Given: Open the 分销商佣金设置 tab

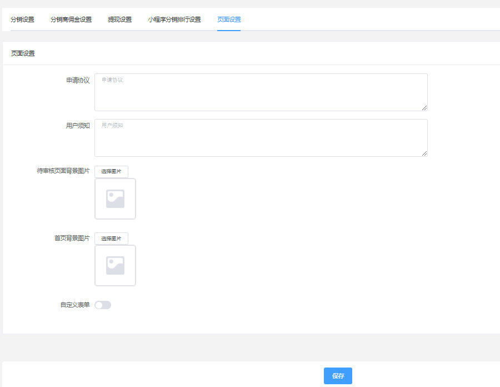Looking at the screenshot, I should 71,19.
